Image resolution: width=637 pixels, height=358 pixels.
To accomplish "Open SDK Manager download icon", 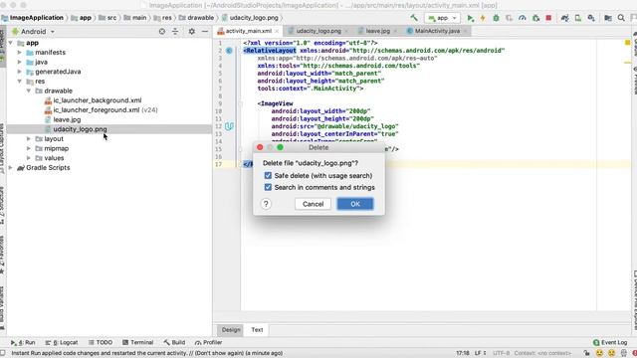I will click(x=591, y=18).
